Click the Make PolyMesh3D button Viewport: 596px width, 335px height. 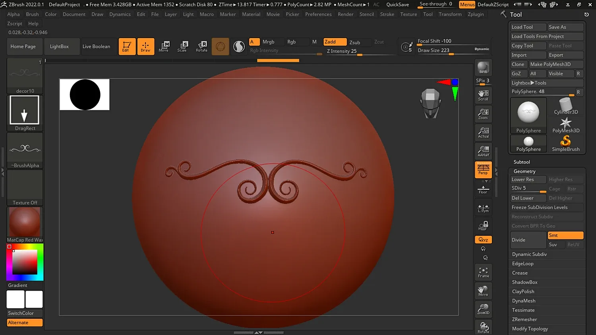[x=555, y=64]
